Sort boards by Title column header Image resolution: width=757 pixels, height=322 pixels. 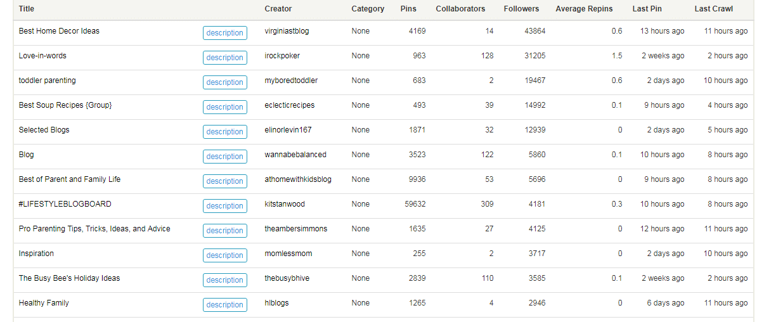[x=26, y=9]
